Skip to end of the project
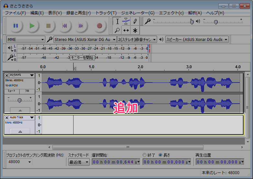The height and width of the screenshot is (179, 253). [81, 26]
